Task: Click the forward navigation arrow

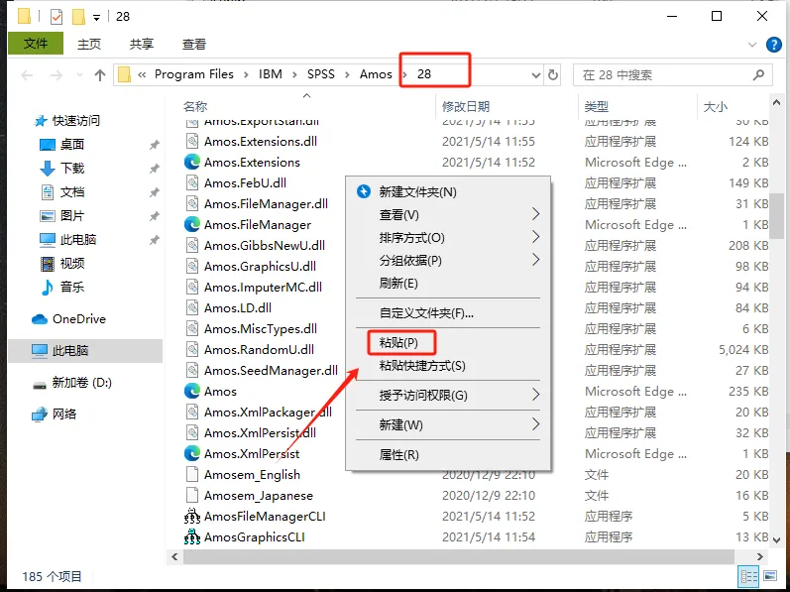Action: 56,75
